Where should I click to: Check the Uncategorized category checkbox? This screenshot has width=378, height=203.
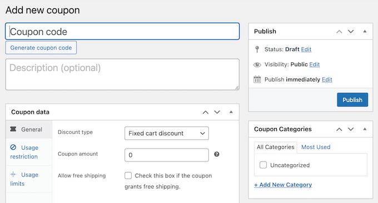click(x=263, y=165)
